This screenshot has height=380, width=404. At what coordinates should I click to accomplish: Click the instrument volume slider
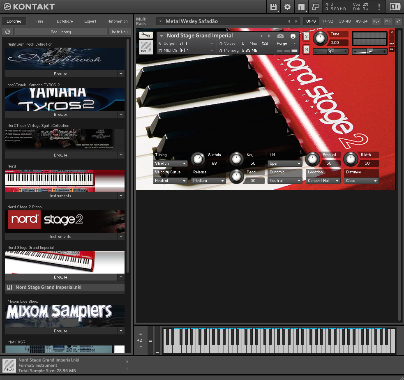[369, 51]
